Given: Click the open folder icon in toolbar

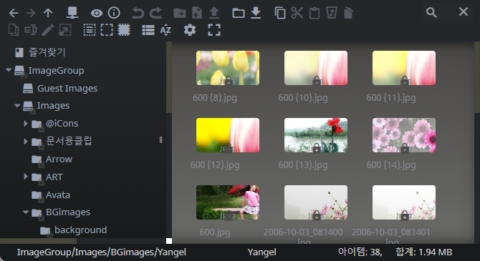Looking at the screenshot, I should click(239, 13).
